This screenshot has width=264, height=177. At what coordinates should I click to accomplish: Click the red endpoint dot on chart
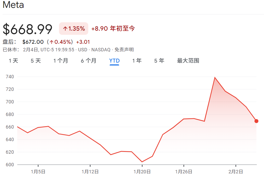pyautogui.click(x=256, y=121)
